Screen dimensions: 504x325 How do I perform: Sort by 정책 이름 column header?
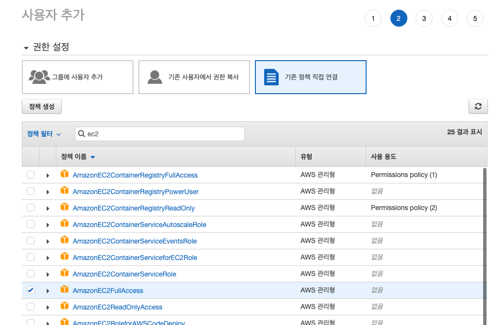[x=78, y=157]
